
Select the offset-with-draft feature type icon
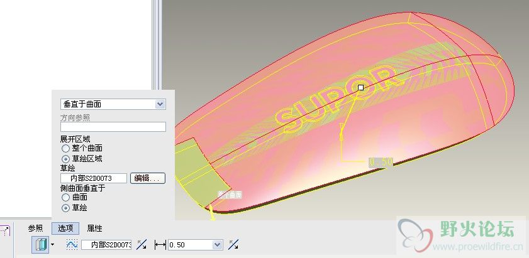(40, 245)
